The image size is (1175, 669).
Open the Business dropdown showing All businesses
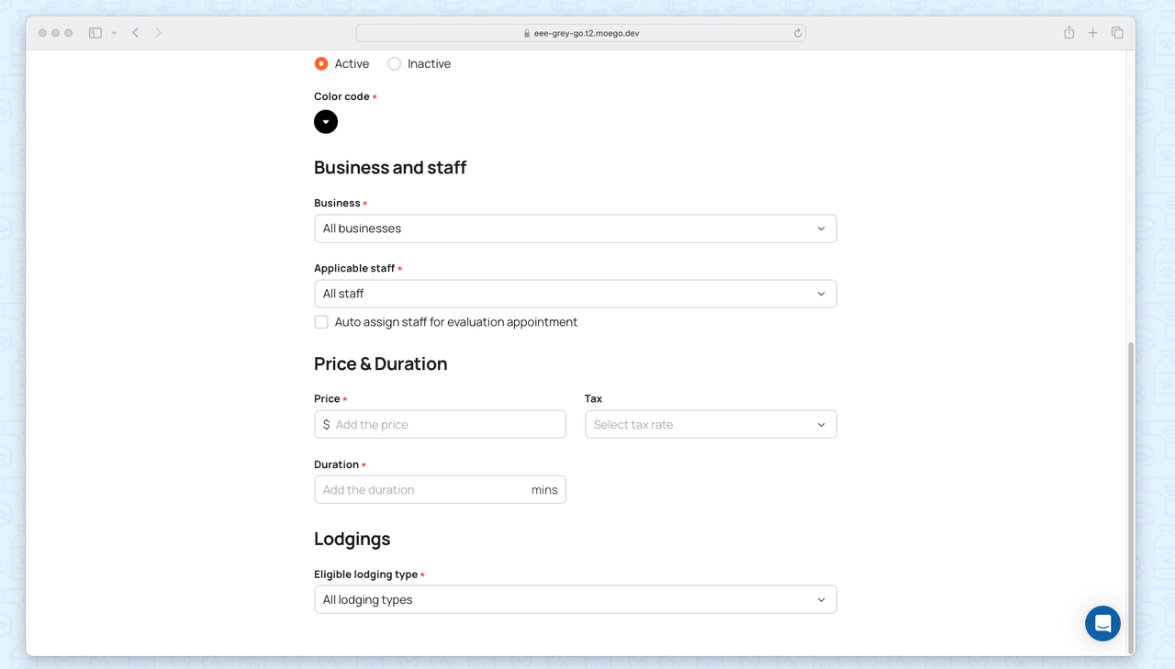(576, 229)
